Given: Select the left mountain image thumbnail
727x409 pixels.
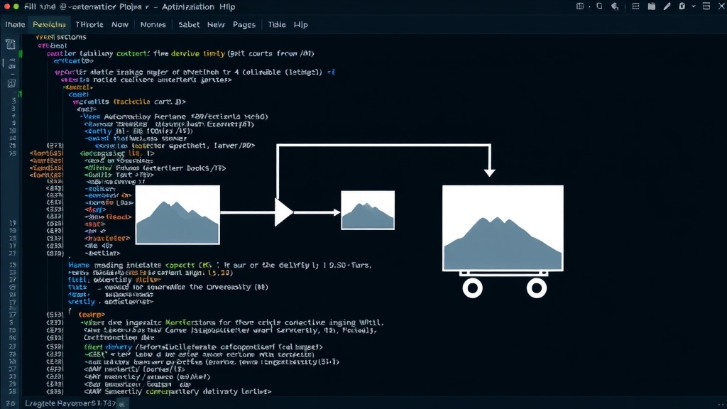Looking at the screenshot, I should pos(177,214).
